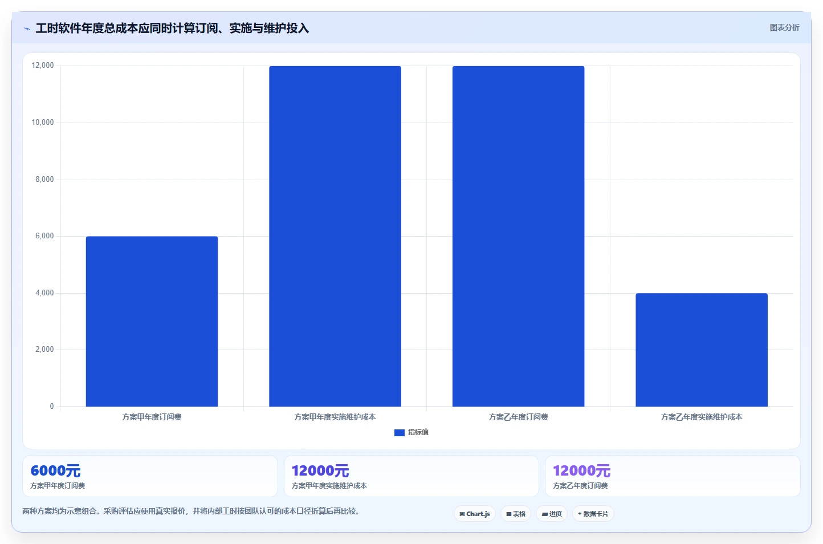Click the 6,000 y-axis value
The width and height of the screenshot is (823, 544).
click(44, 236)
